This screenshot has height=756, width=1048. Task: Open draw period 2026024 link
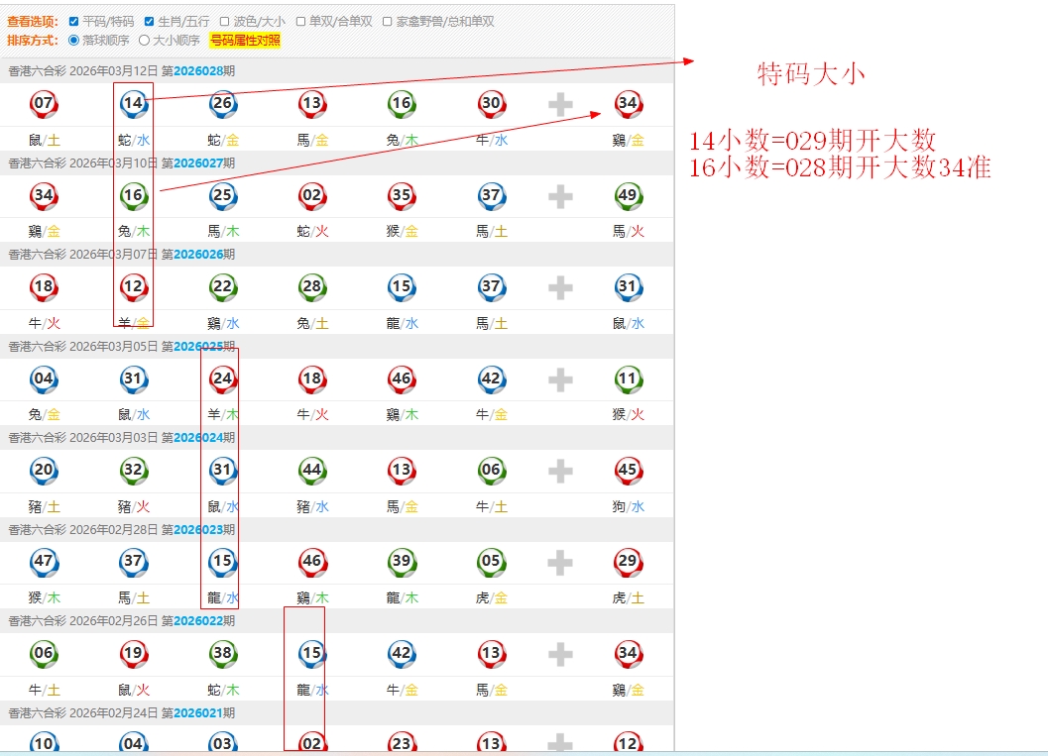(198, 437)
